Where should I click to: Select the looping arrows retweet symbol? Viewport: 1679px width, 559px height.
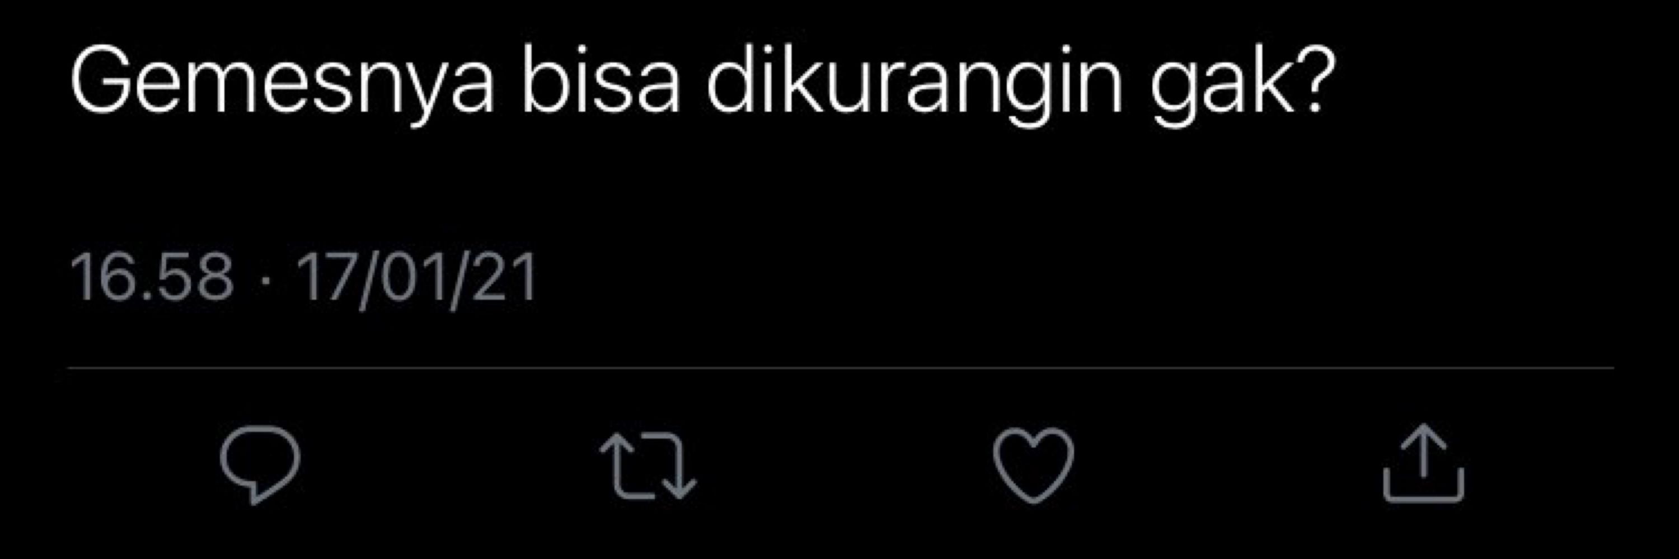coord(648,464)
